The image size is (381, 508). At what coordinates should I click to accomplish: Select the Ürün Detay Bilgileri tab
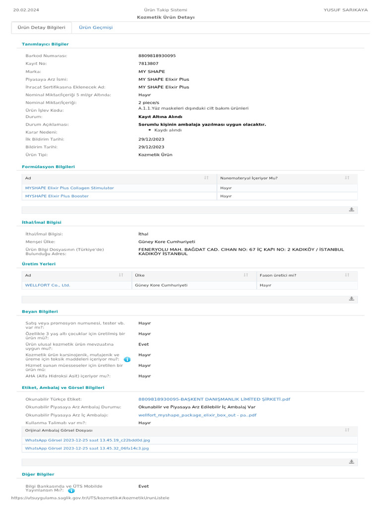coord(42,28)
